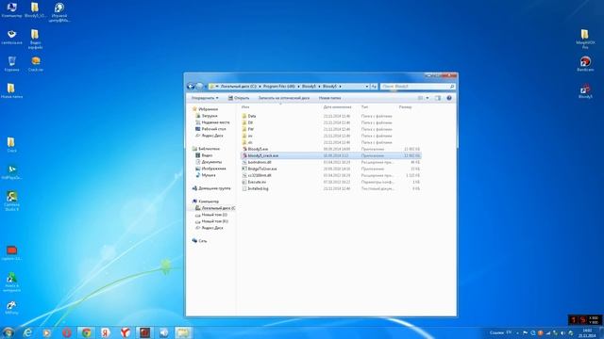604x339 pixels.
Task: Select the Dll folder in the file list
Action: (250, 122)
